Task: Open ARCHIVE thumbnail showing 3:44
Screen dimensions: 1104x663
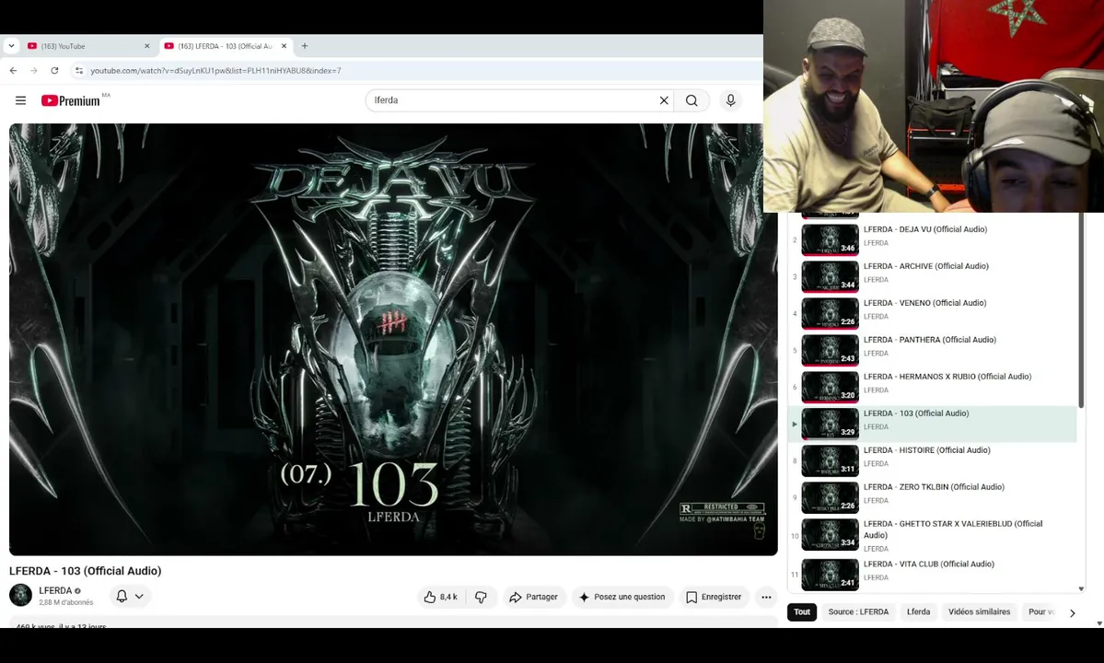Action: pos(831,276)
